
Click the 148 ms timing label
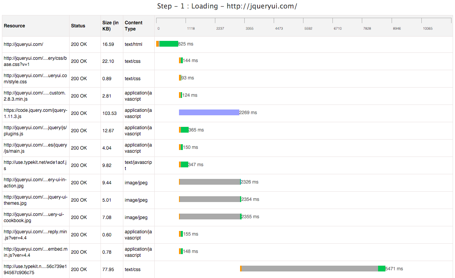click(190, 251)
